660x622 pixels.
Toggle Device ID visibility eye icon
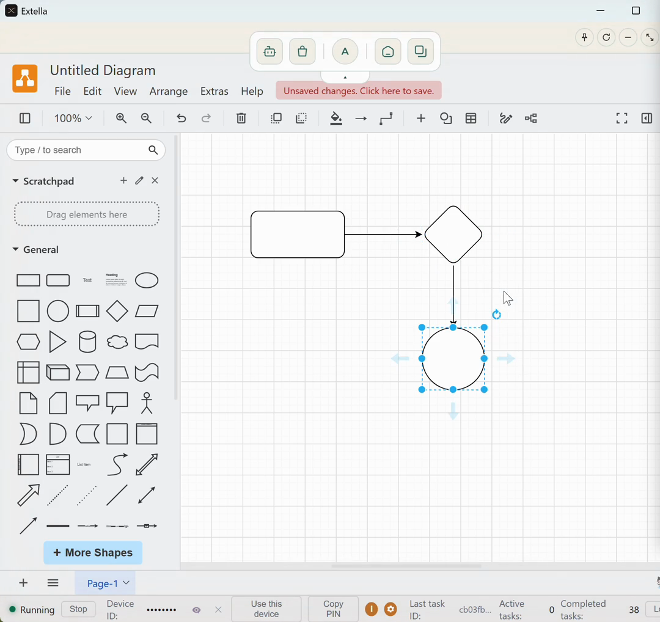click(197, 610)
